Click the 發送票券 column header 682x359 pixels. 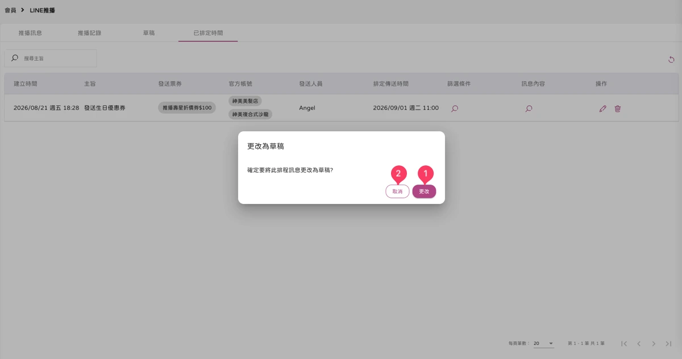point(170,84)
